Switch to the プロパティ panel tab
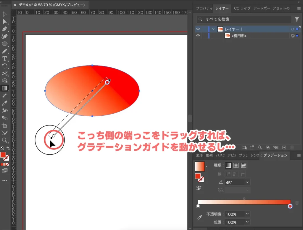303x230 pixels. click(x=204, y=8)
